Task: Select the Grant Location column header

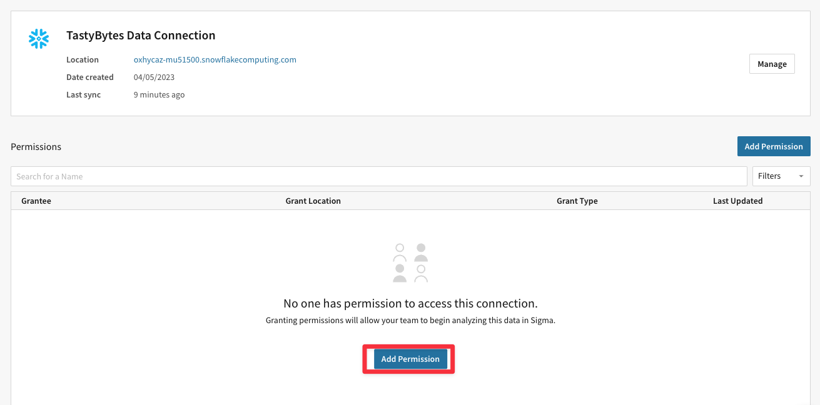Action: tap(313, 201)
